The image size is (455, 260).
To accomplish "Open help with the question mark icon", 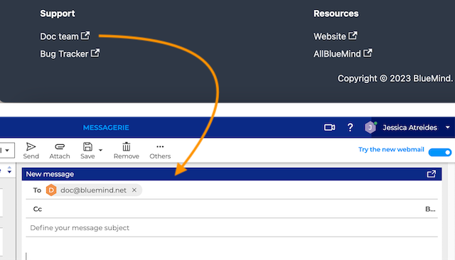I will click(350, 128).
